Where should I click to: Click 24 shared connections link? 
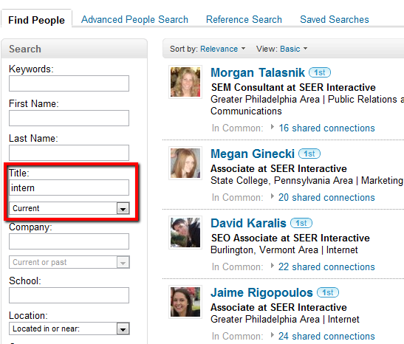click(x=326, y=336)
